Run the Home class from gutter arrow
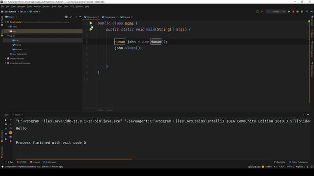314x176 pixels. pos(91,23)
